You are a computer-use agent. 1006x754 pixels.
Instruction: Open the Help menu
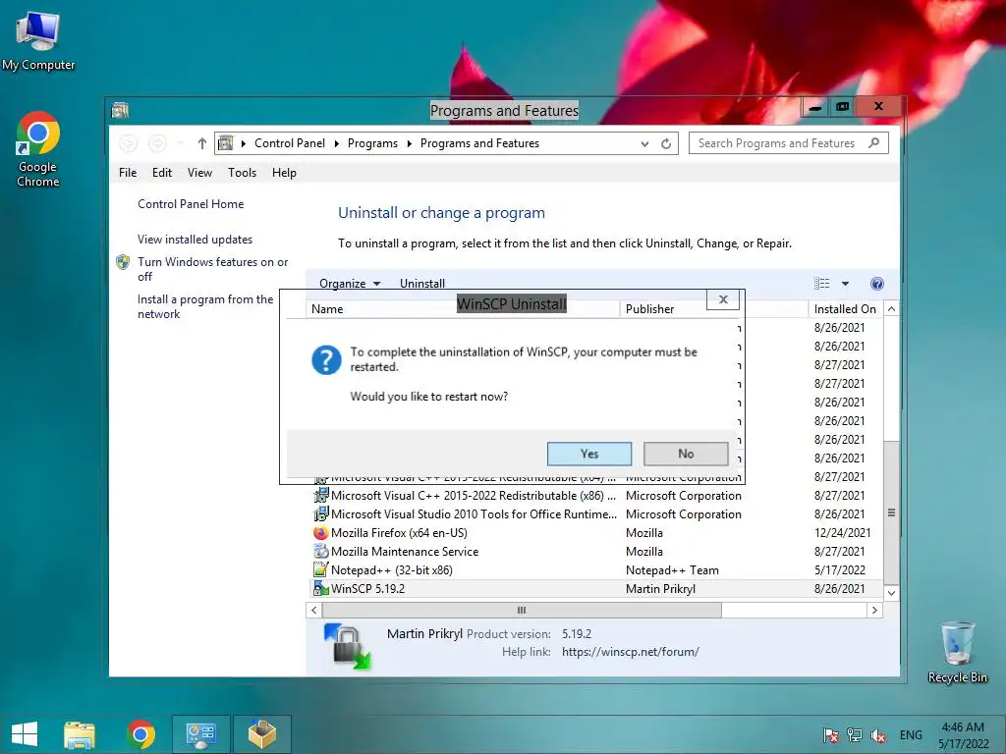pyautogui.click(x=284, y=173)
